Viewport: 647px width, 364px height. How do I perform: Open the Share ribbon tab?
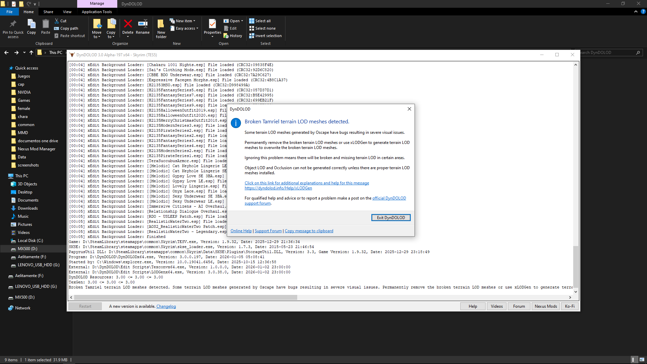point(48,12)
